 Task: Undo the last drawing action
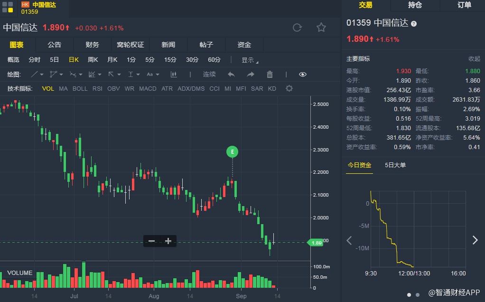(231, 75)
